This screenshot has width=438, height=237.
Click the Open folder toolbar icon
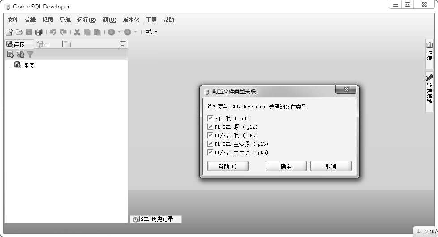[19, 32]
